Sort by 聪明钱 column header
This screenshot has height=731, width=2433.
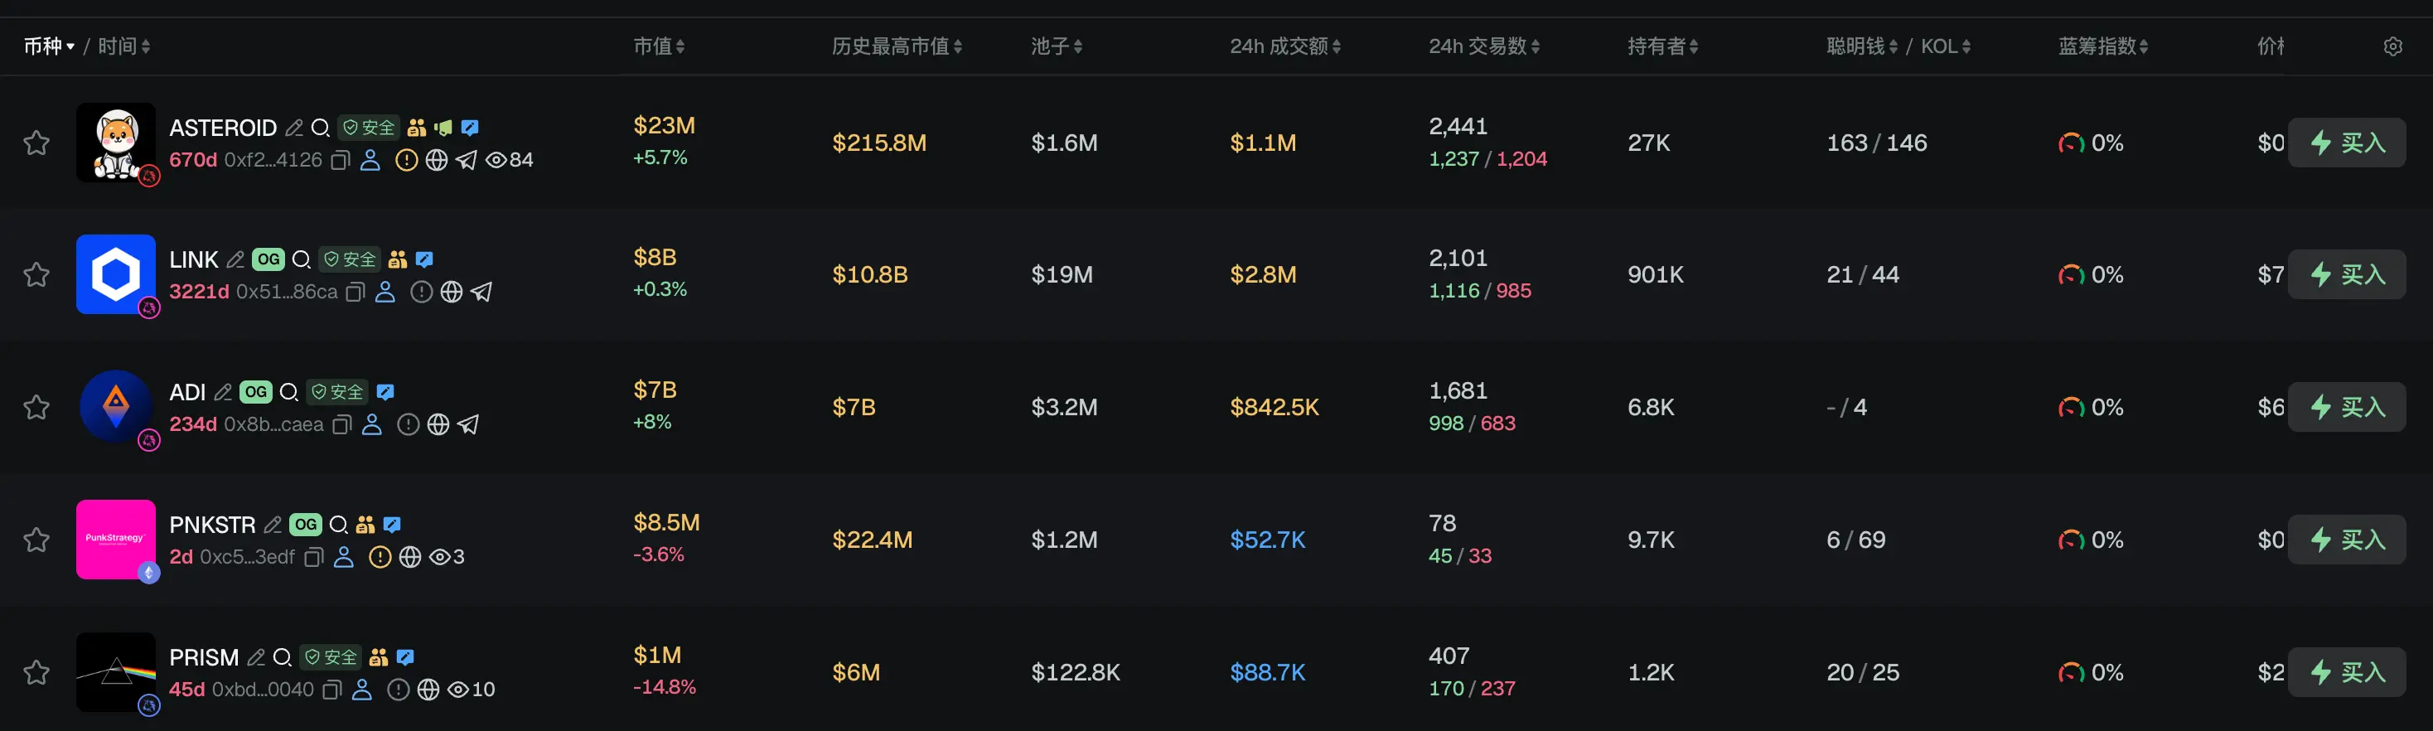1861,46
